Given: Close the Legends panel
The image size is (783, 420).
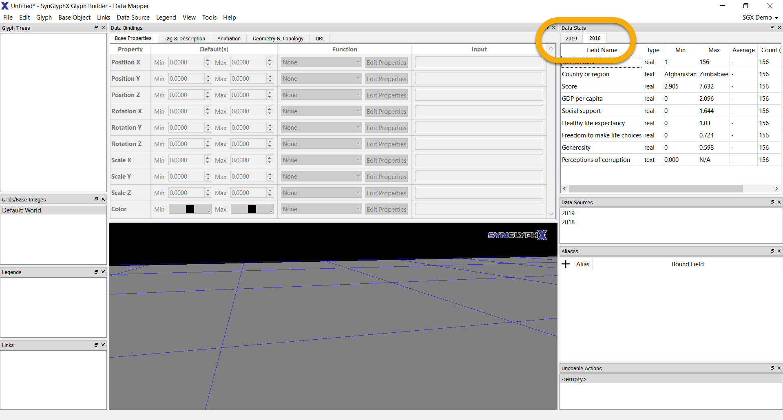Looking at the screenshot, I should [103, 272].
